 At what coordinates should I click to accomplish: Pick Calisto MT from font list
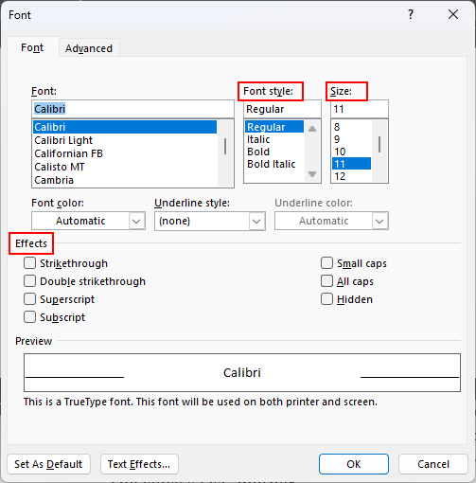125,167
